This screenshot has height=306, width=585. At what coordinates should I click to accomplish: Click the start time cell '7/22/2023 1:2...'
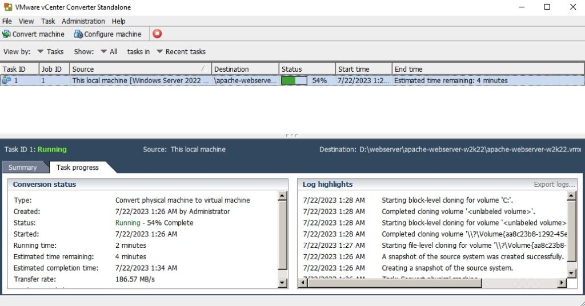[x=363, y=80]
